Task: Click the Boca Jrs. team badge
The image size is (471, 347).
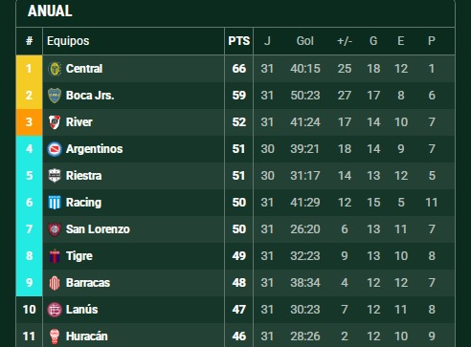Action: [x=55, y=96]
